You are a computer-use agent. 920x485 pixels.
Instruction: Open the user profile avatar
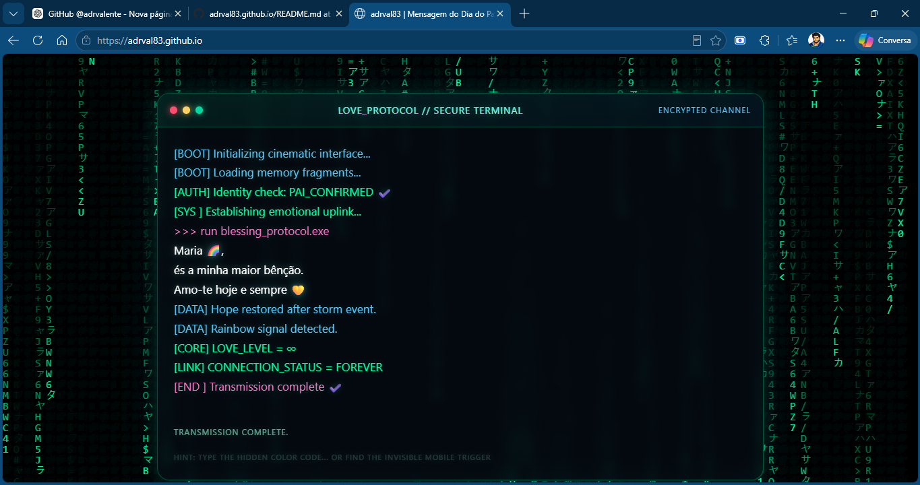coord(816,40)
